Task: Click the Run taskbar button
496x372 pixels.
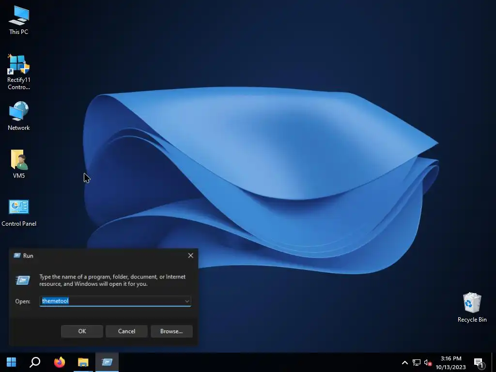Action: 107,362
